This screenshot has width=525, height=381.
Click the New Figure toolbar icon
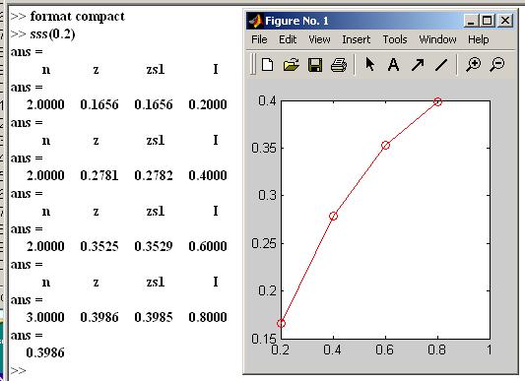tap(267, 64)
